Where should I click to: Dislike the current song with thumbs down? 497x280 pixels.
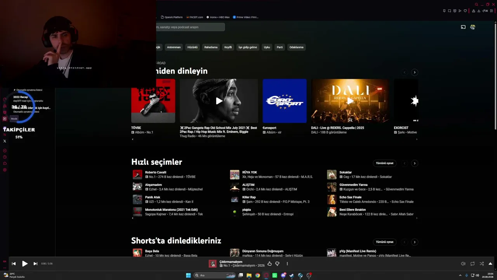(x=277, y=264)
